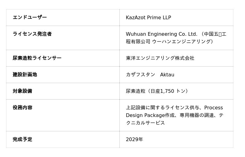Click the ライセンス発注者 header cell

click(x=32, y=34)
